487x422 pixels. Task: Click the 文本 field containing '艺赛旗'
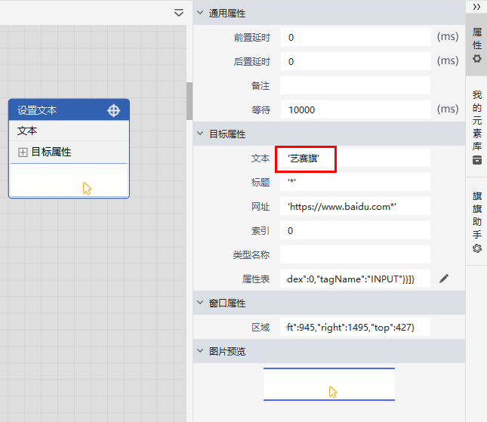pyautogui.click(x=355, y=158)
